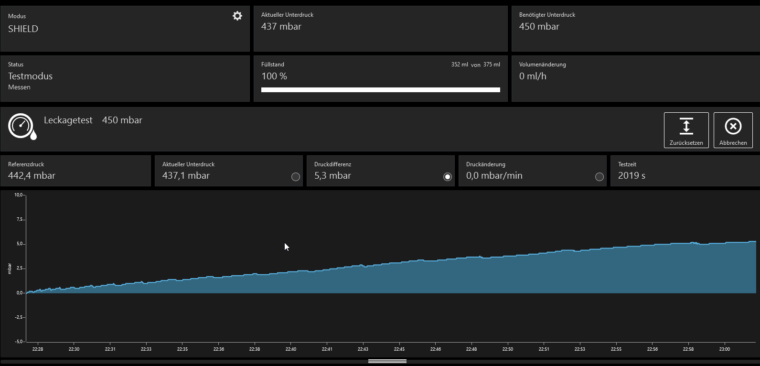Select the Druckdifferenz radio button

[447, 177]
